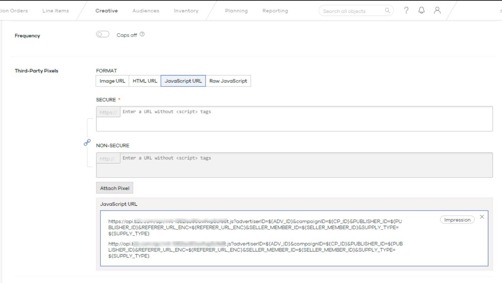Switch to the Reporting section

[275, 11]
